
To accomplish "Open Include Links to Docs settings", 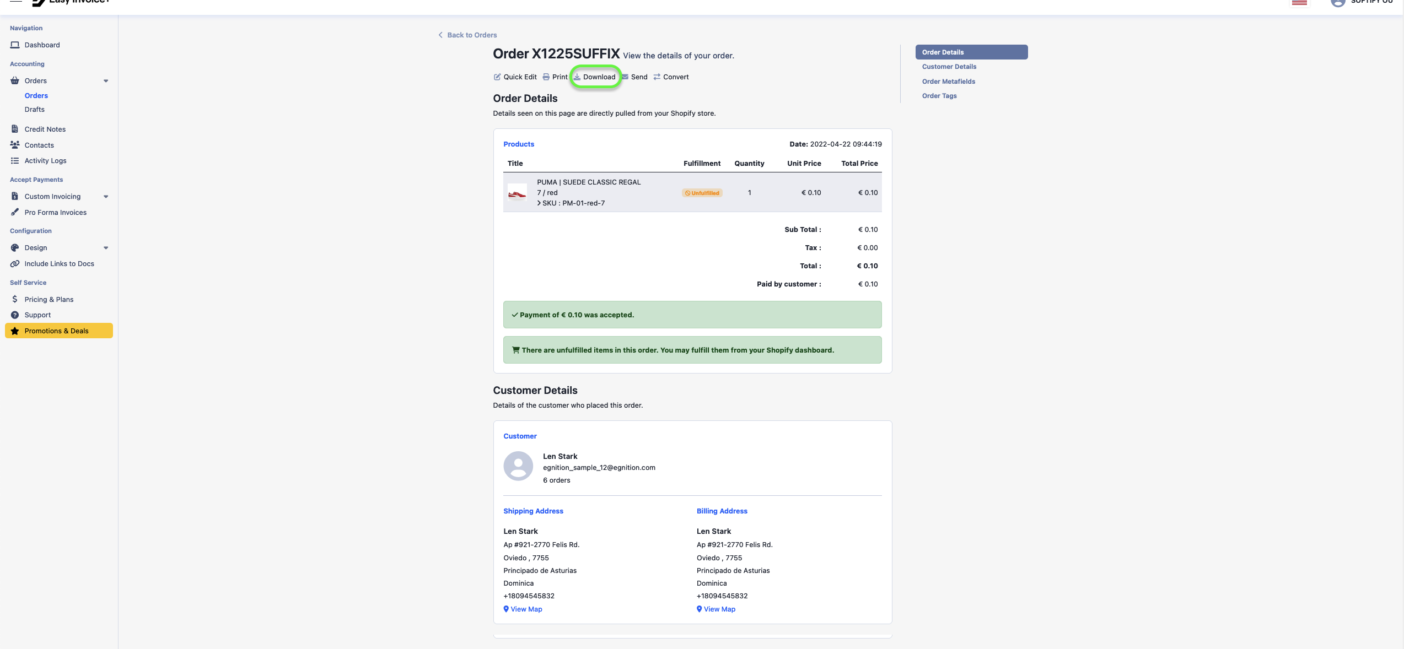I will pos(59,263).
